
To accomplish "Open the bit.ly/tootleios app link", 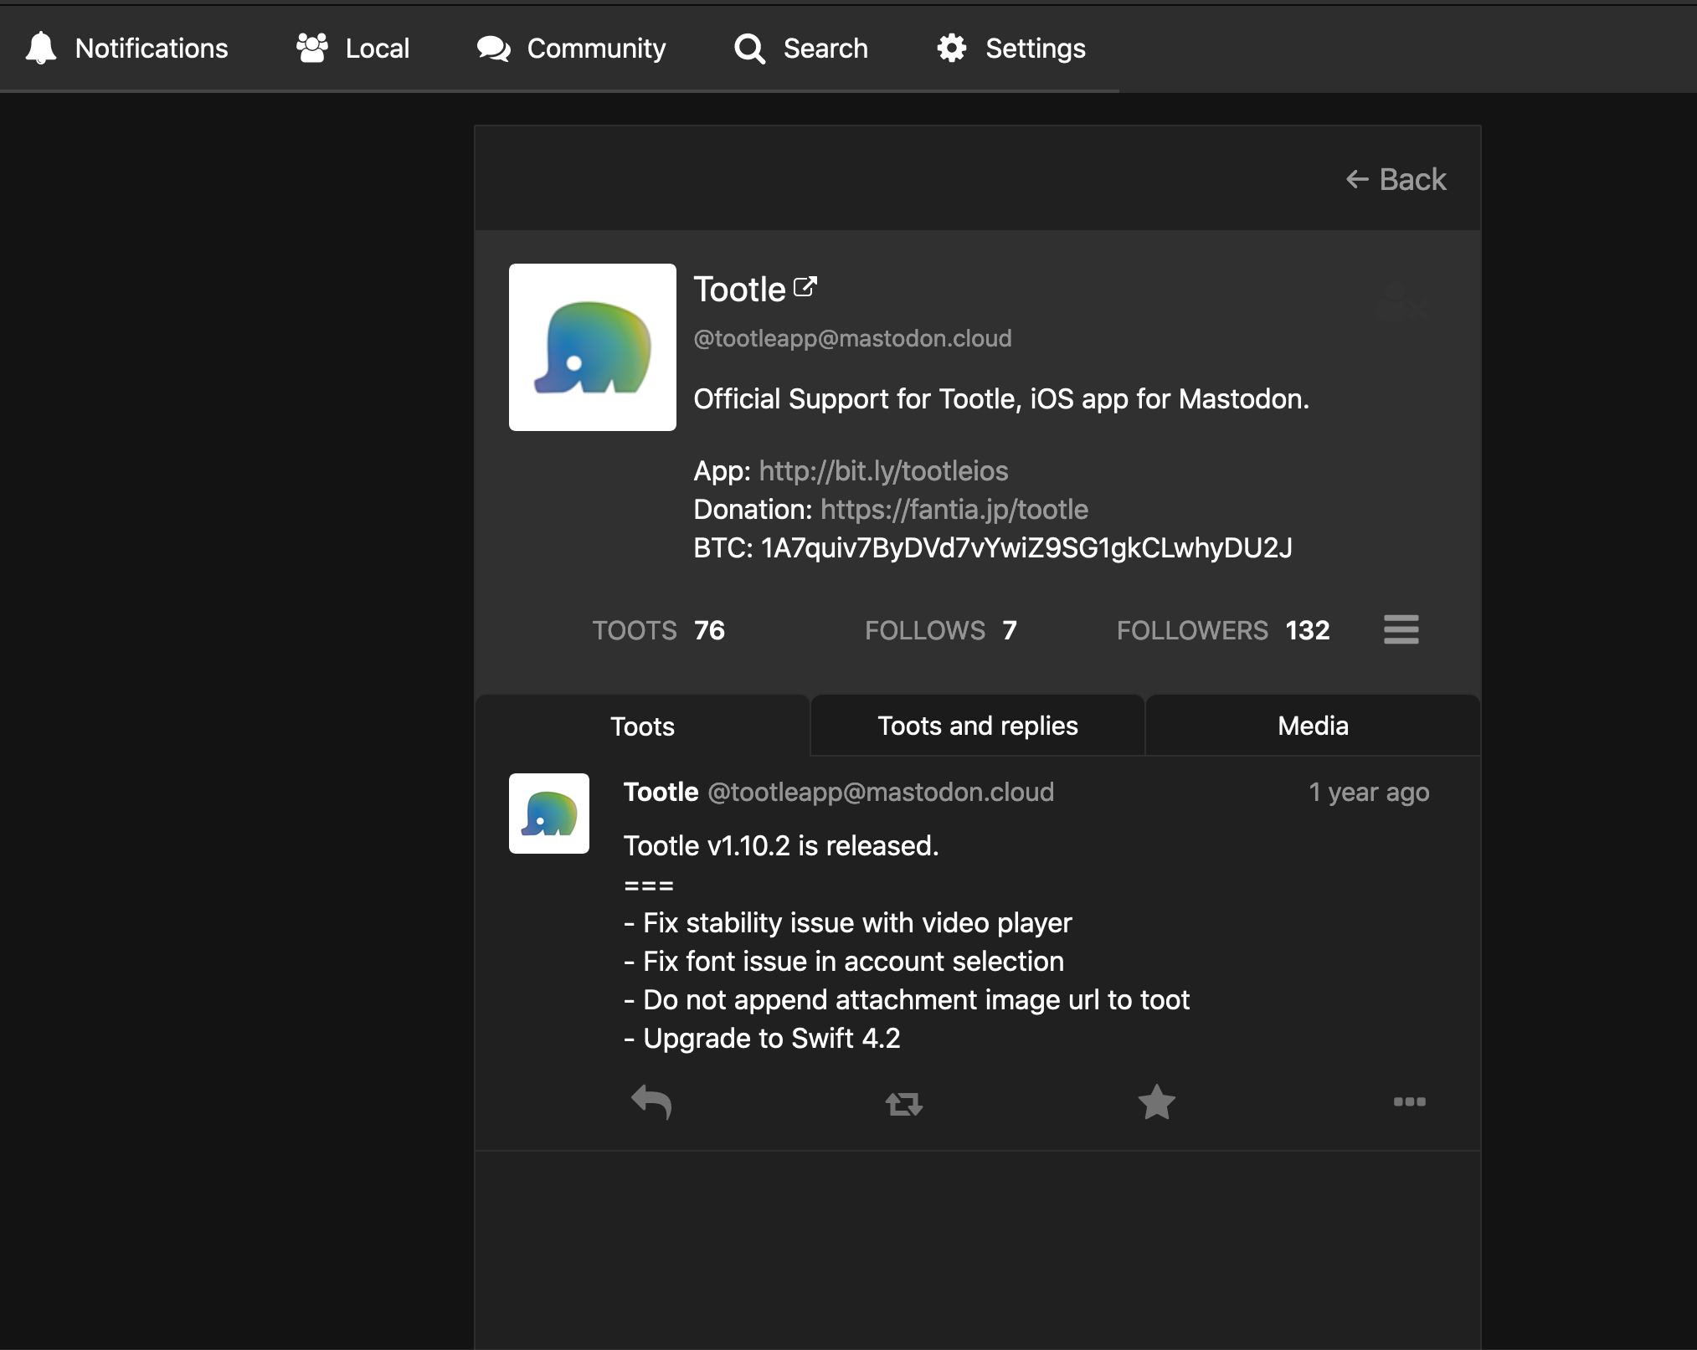I will coord(883,470).
